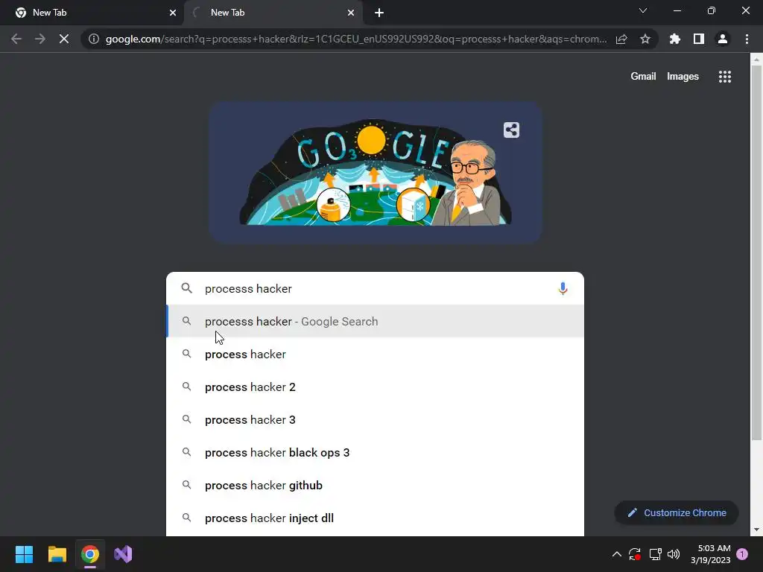Select 'processs hacker - Google Search' suggestion
763x572 pixels.
376,321
